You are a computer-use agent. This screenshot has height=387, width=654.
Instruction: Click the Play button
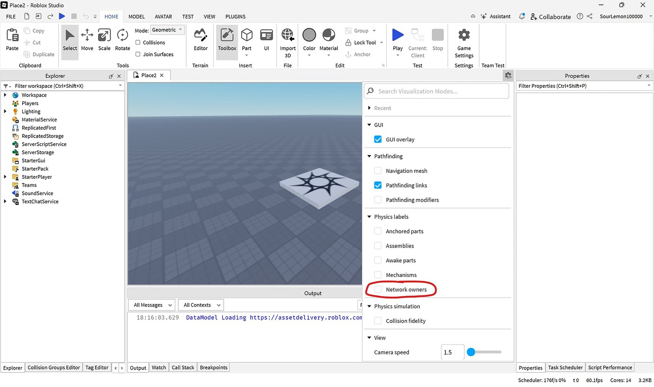[398, 38]
